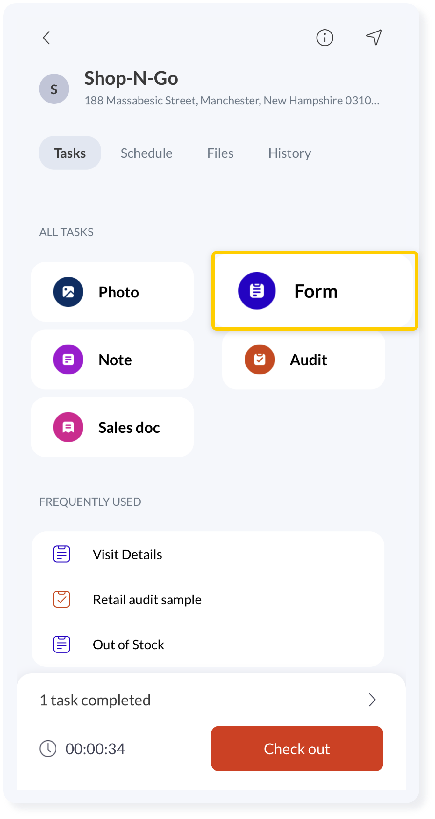Open the Photo task icon
Image resolution: width=435 pixels, height=819 pixels.
(x=68, y=292)
